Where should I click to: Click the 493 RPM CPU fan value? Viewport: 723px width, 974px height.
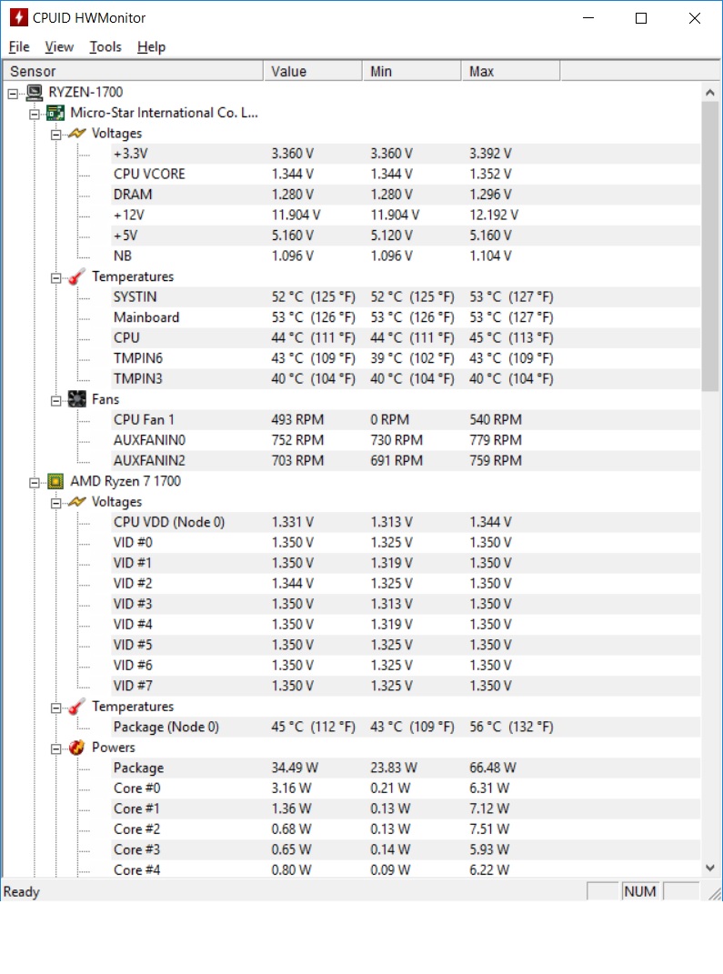click(297, 420)
